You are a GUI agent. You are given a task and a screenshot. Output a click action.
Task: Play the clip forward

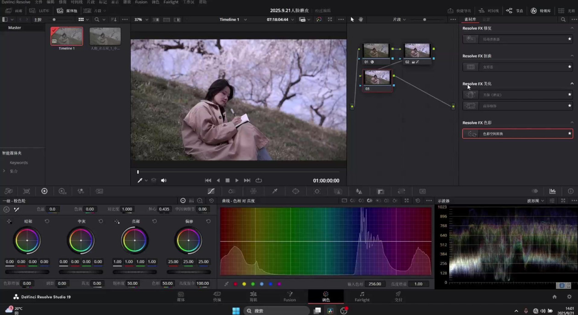click(x=237, y=180)
